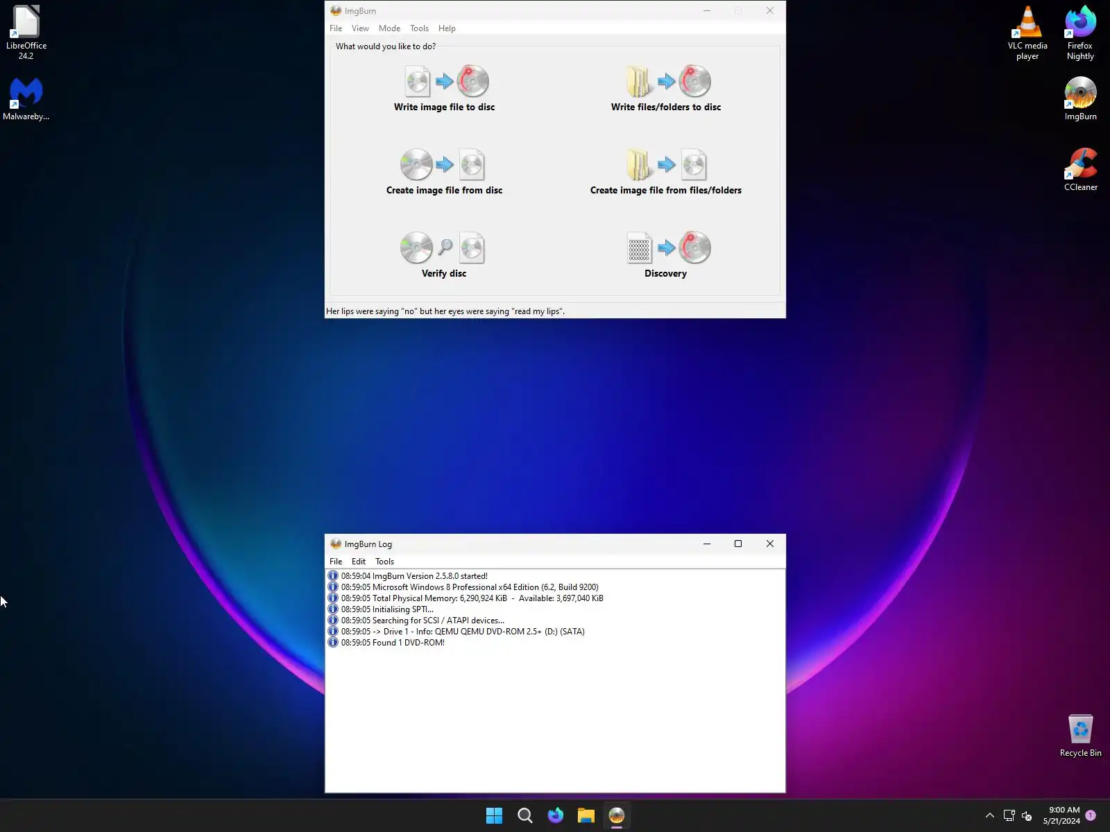Select Write files/folders to disc mode
This screenshot has width=1110, height=832.
(x=666, y=89)
